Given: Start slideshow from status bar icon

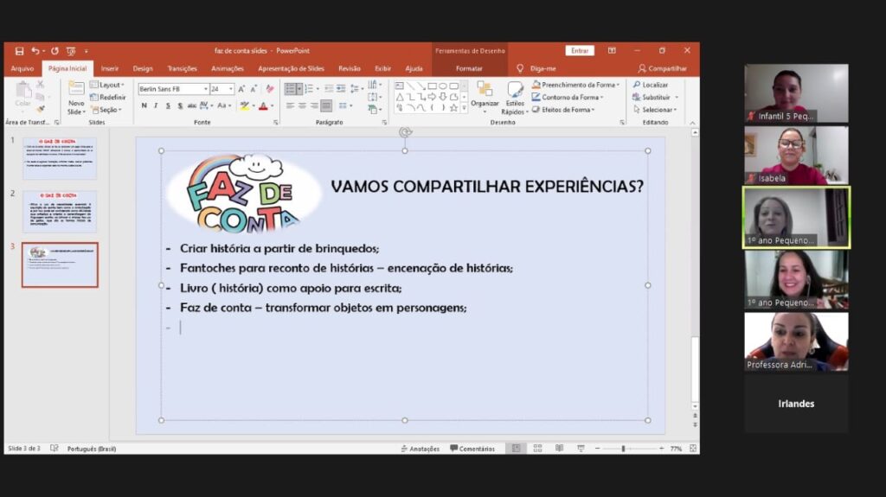Looking at the screenshot, I should 579,449.
